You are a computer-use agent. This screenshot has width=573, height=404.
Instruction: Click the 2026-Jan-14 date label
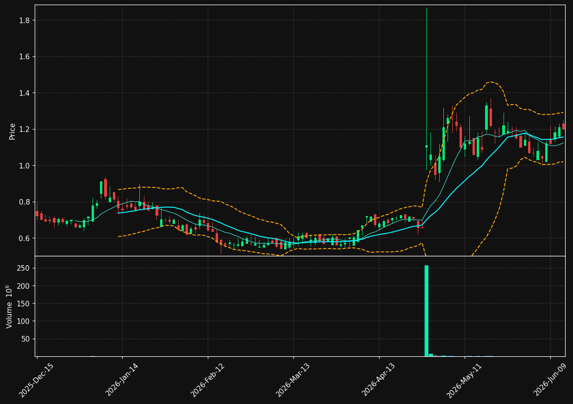click(x=122, y=380)
